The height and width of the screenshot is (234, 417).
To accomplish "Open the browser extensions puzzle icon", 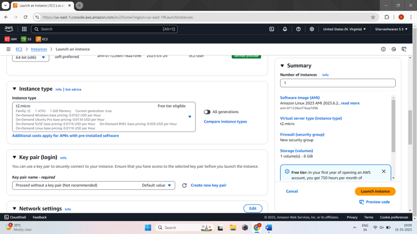I will pyautogui.click(x=387, y=17).
